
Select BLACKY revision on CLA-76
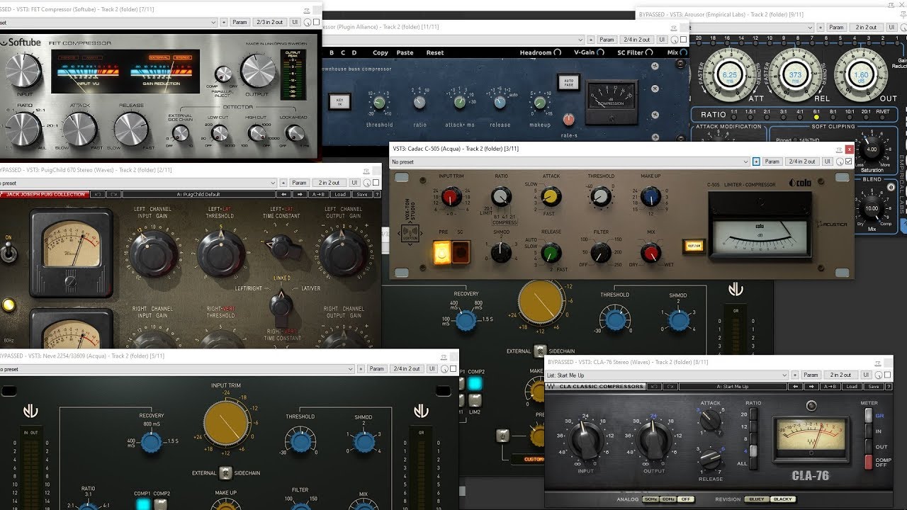pos(783,499)
